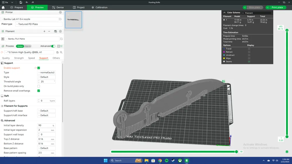
Task: Open Windows Start menu
Action: pos(106,160)
